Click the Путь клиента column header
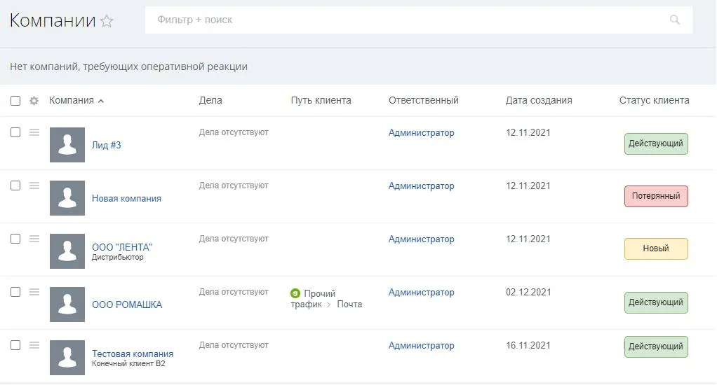This screenshot has width=717, height=385. tap(321, 100)
